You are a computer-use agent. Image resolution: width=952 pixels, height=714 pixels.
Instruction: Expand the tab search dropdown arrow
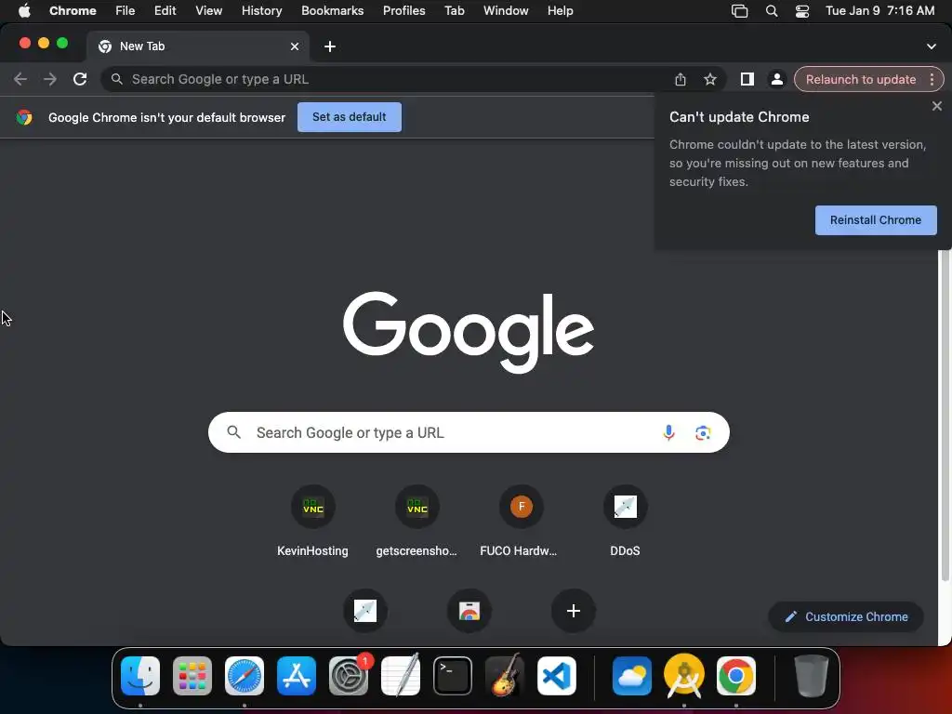pos(932,46)
